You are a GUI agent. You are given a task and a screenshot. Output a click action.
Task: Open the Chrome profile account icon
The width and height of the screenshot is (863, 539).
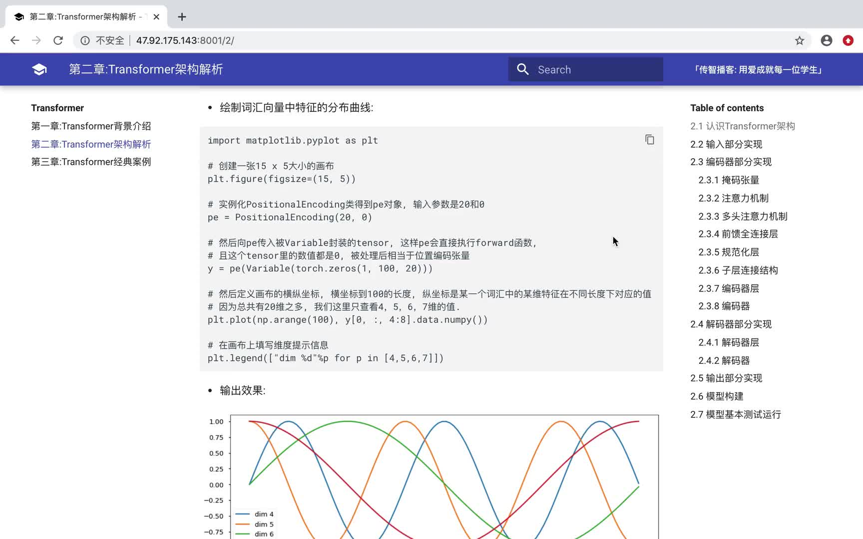(x=827, y=40)
